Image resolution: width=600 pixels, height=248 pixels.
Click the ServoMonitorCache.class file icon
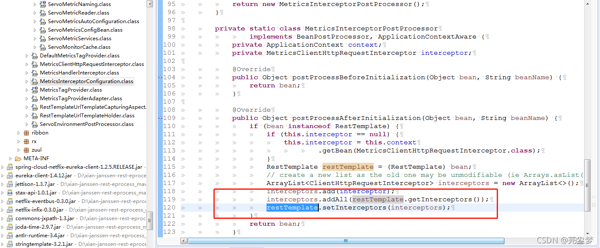[43, 47]
